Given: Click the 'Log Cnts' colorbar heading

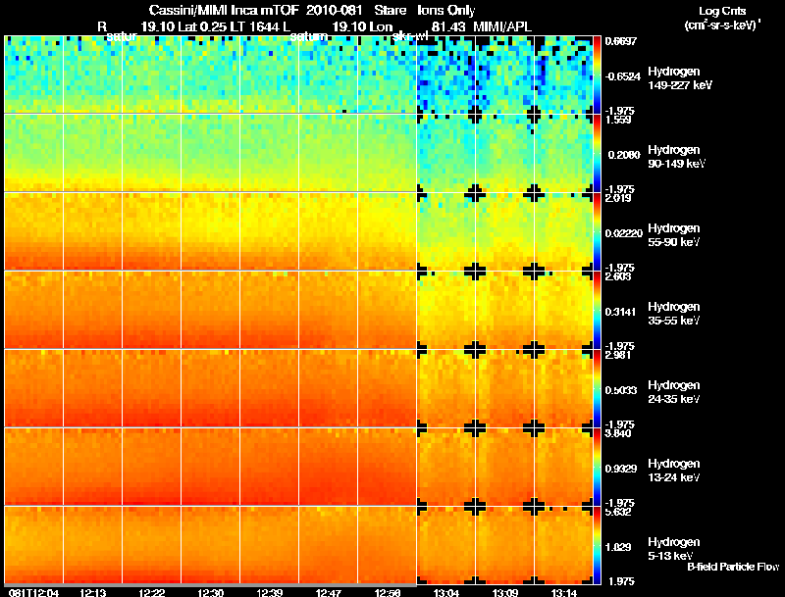Looking at the screenshot, I should [x=722, y=11].
